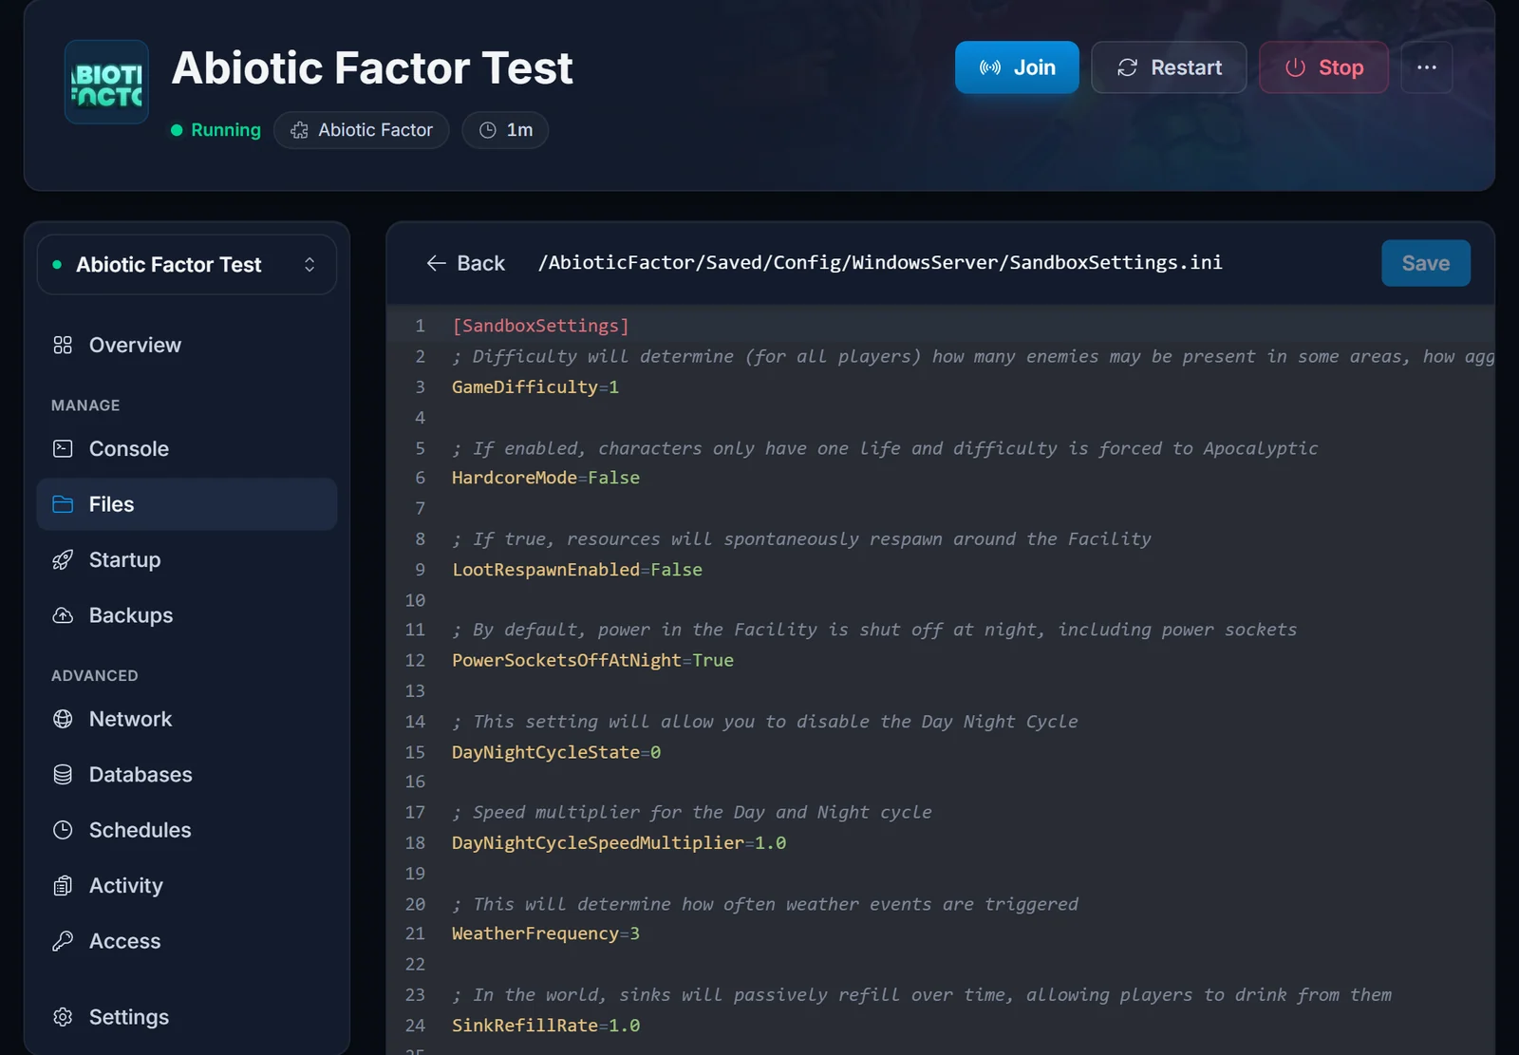Click the Join button

tap(1017, 67)
